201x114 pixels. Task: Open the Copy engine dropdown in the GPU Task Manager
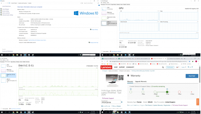point(161,11)
